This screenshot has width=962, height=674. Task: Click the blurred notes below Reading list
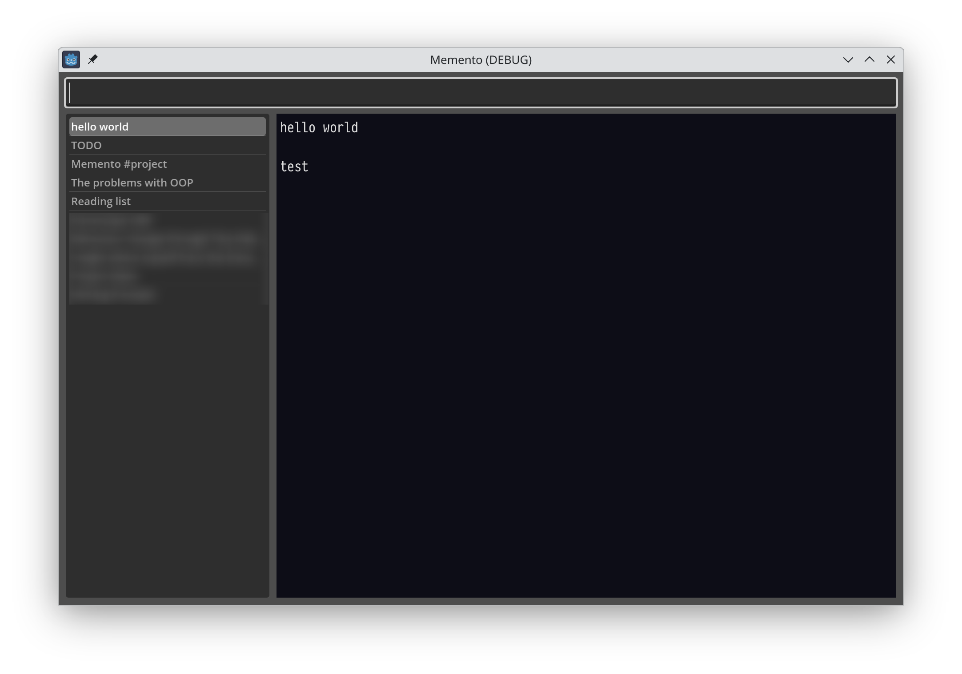167,258
